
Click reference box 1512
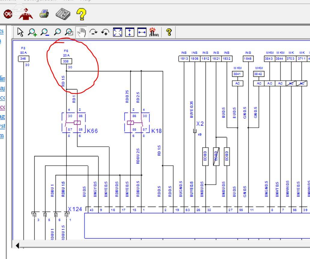pyautogui.click(x=205, y=59)
